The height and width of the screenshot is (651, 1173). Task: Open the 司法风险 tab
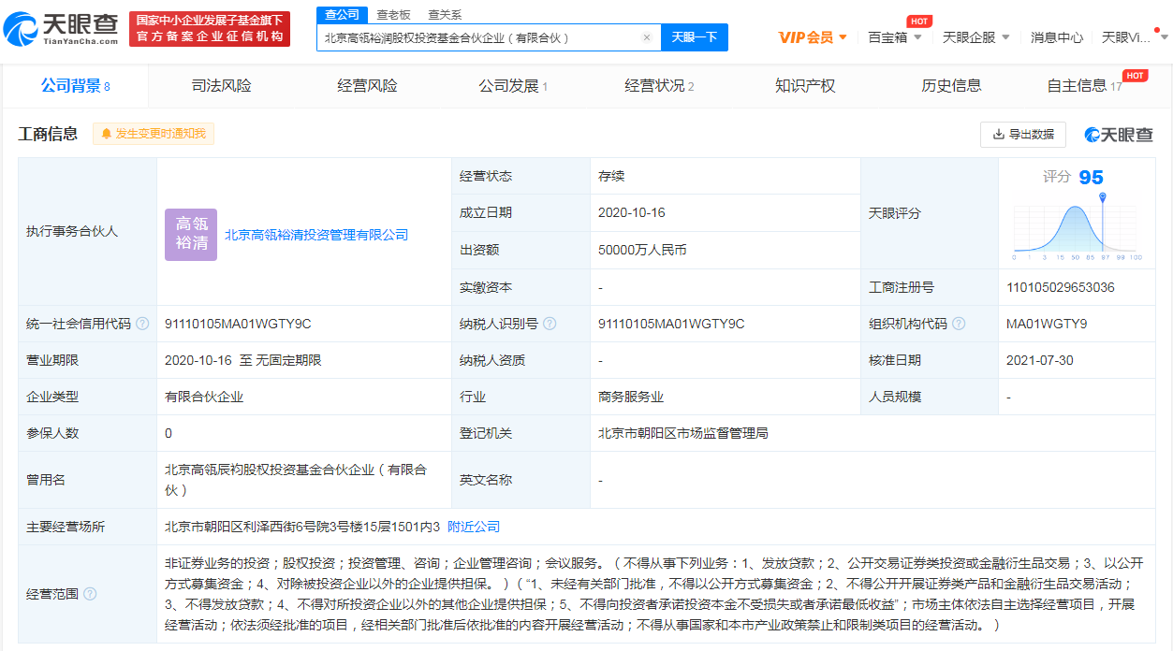coord(222,86)
